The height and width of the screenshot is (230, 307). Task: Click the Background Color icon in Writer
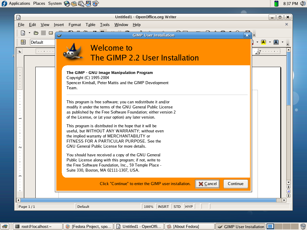tap(276, 42)
